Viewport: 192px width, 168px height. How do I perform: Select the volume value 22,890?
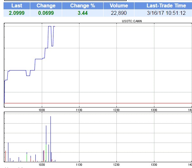point(119,13)
